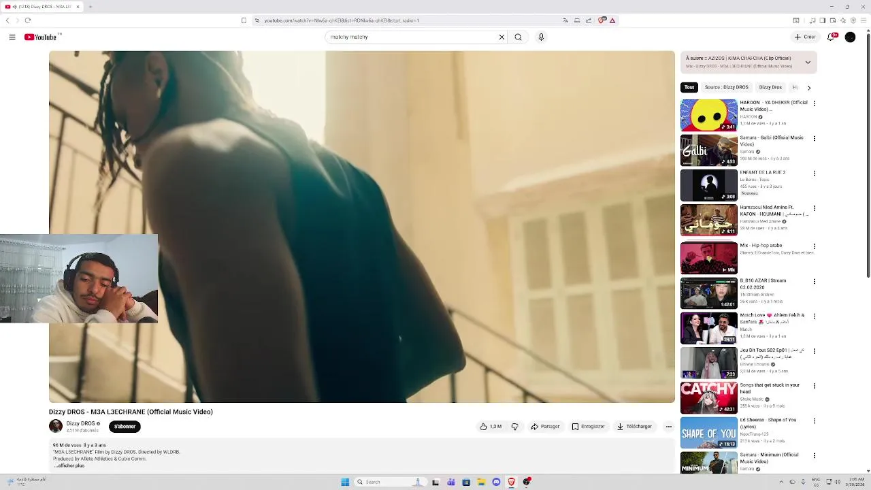Open a new browser tab with plus

90,7
